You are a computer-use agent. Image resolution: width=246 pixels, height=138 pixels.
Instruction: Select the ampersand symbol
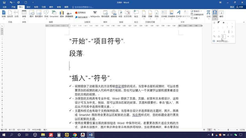(219, 36)
